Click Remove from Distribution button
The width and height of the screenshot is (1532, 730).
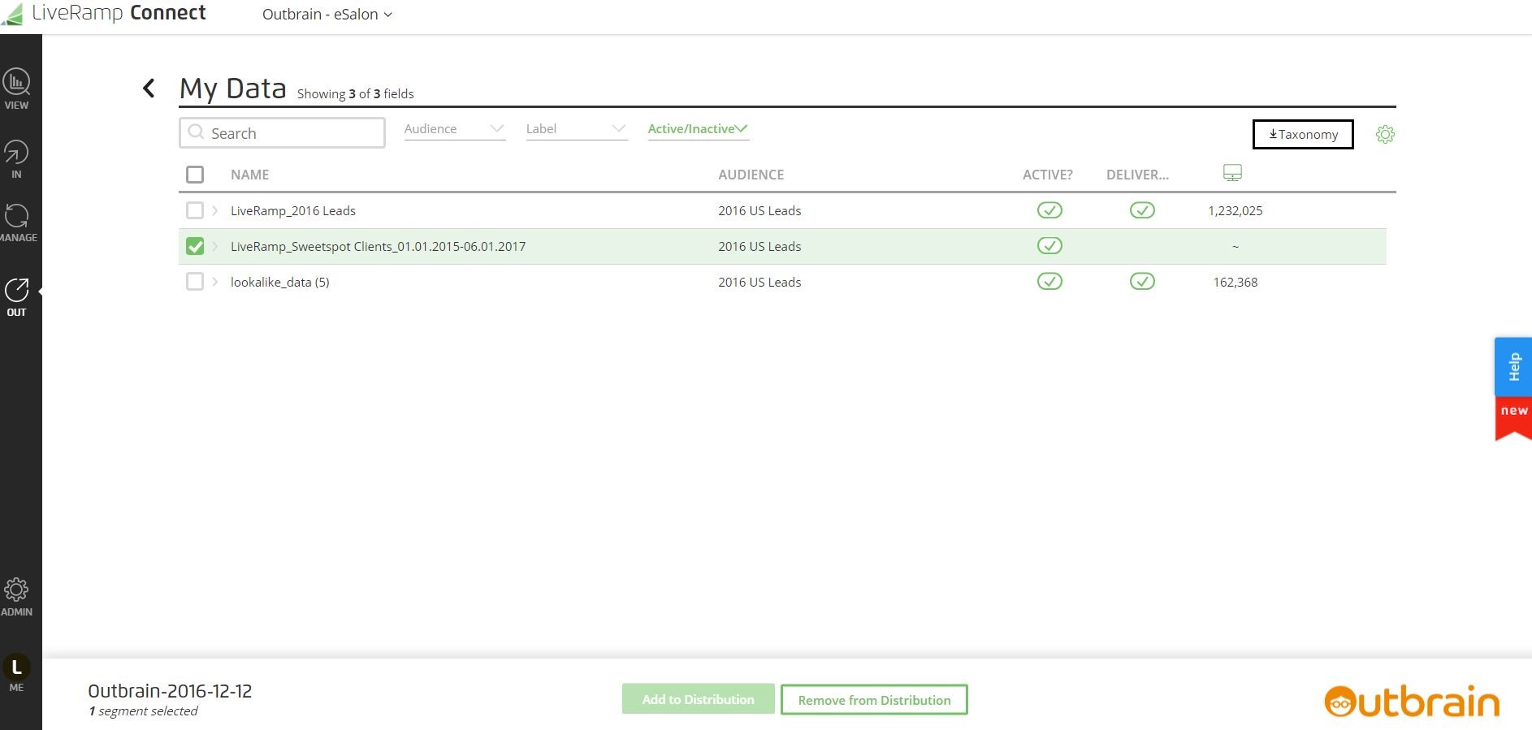click(x=874, y=700)
